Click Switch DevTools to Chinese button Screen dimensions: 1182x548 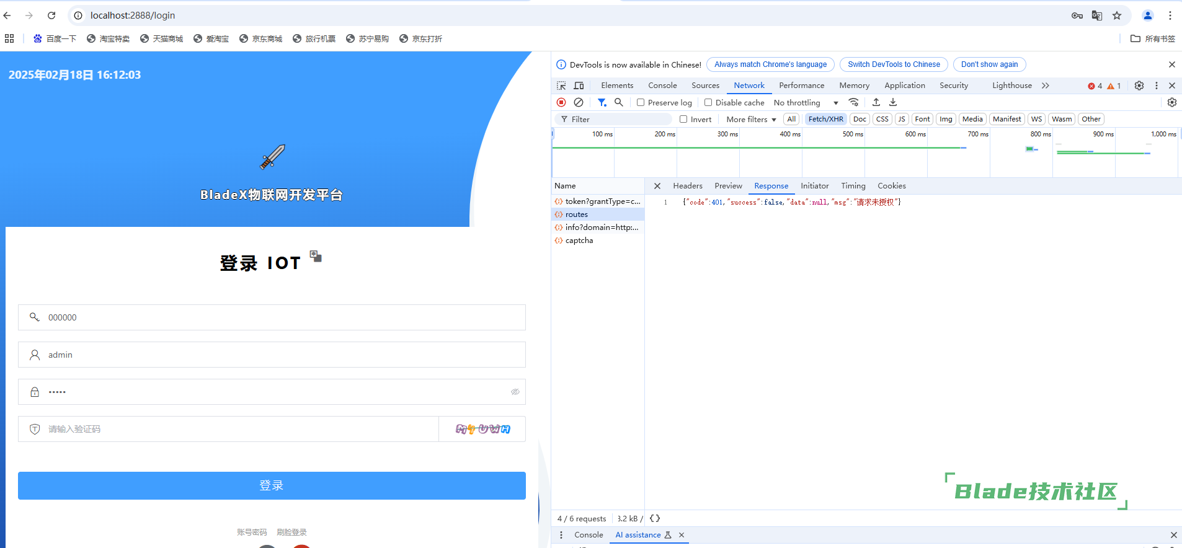pos(893,64)
